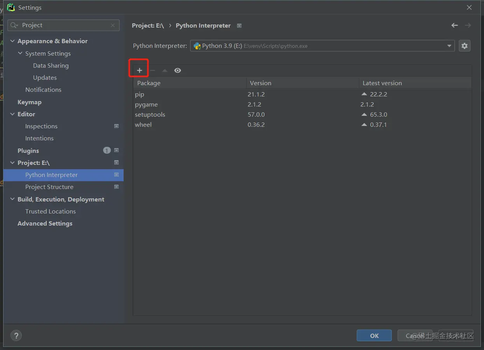Close the Settings dialog
Screen dimensions: 484x350
click(469, 7)
